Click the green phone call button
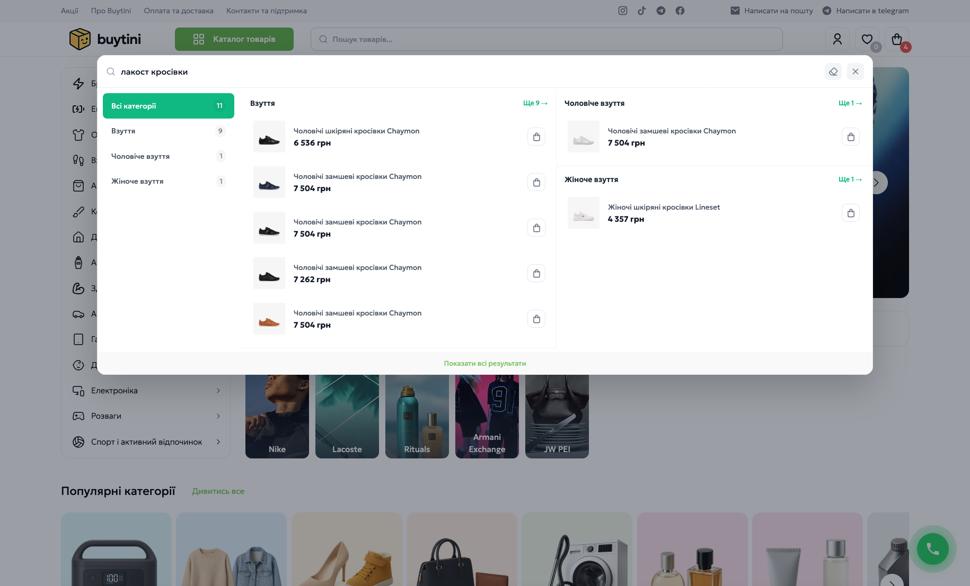Viewport: 970px width, 586px height. pos(933,549)
